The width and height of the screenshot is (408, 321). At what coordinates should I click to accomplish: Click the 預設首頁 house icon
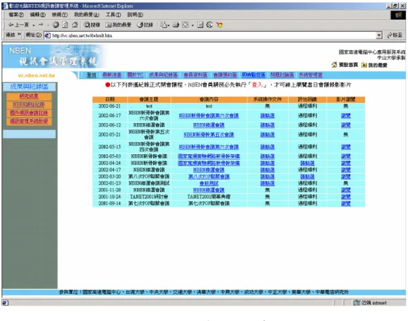coord(334,65)
